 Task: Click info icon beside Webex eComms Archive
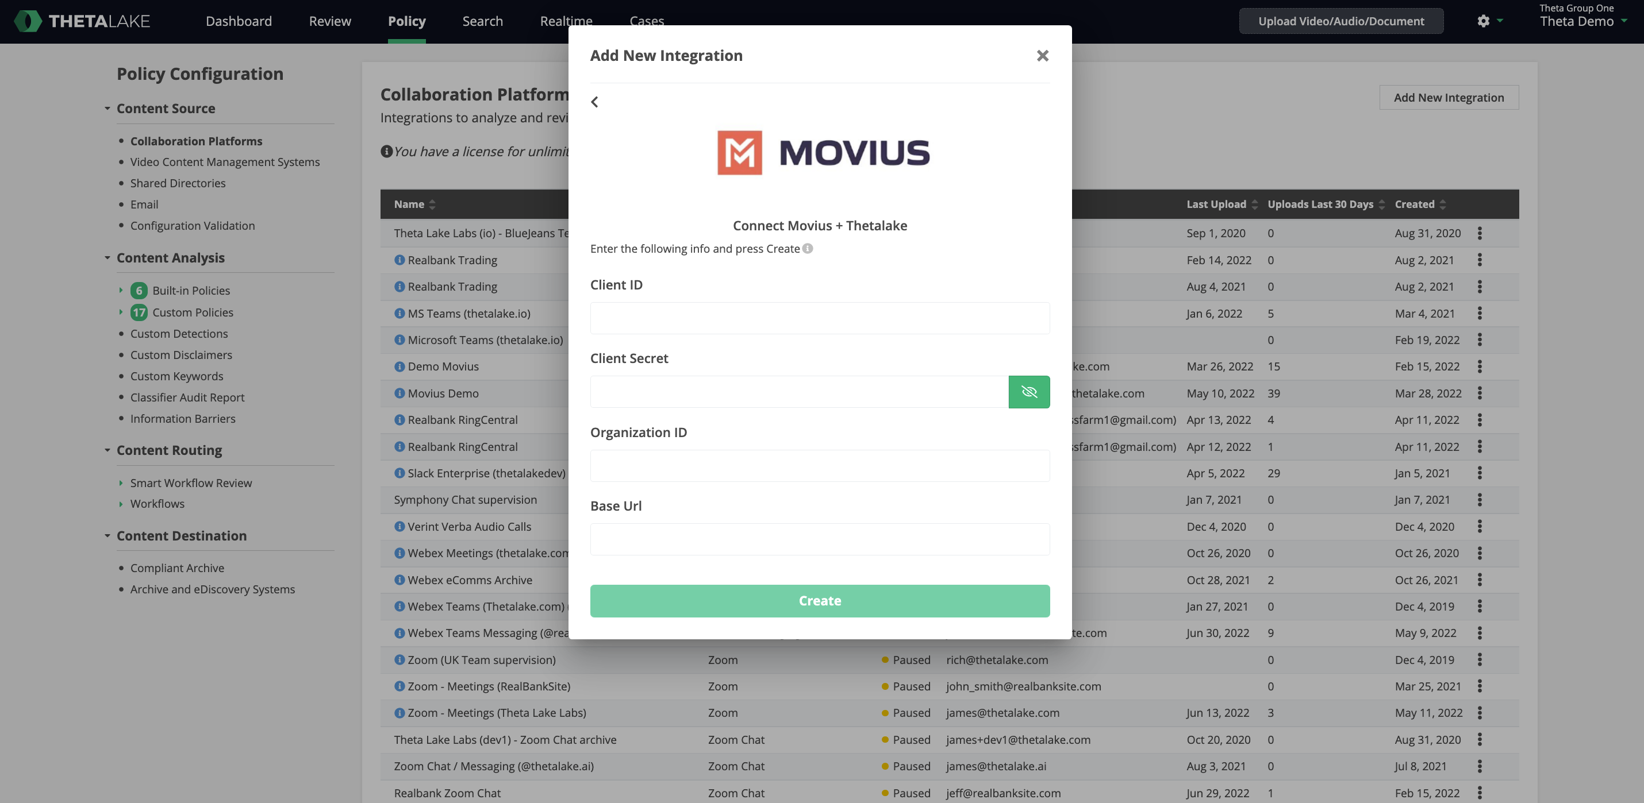click(400, 580)
